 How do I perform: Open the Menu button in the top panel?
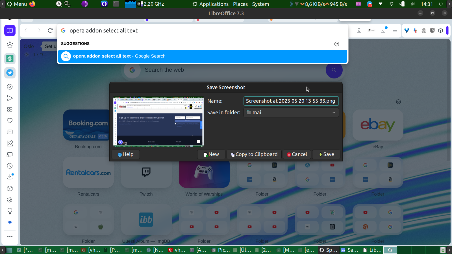17,4
